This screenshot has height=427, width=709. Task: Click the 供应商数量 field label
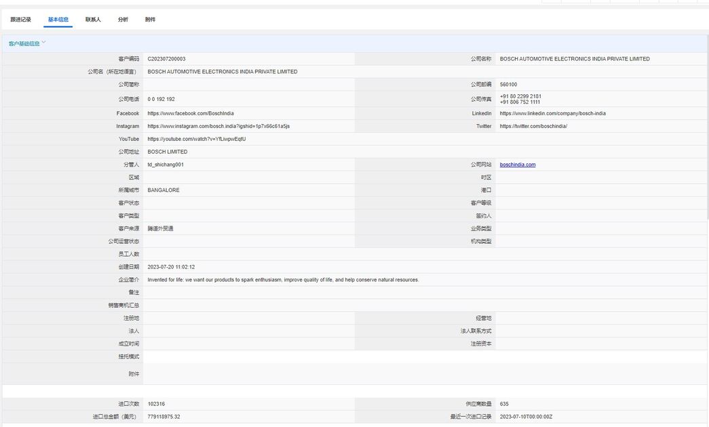point(478,404)
